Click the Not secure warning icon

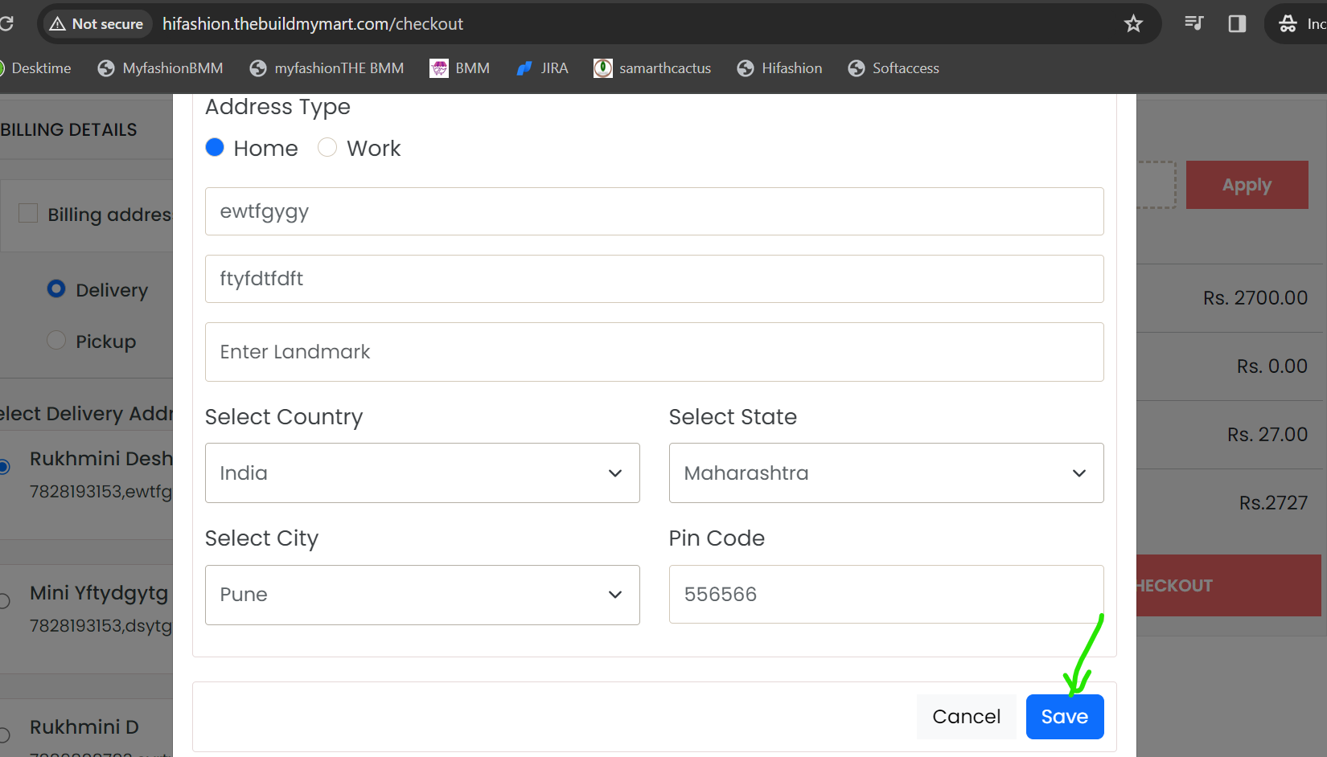[x=57, y=24]
